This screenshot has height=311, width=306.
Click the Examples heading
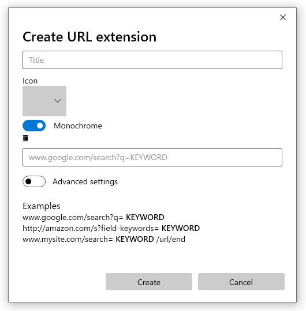click(x=42, y=206)
